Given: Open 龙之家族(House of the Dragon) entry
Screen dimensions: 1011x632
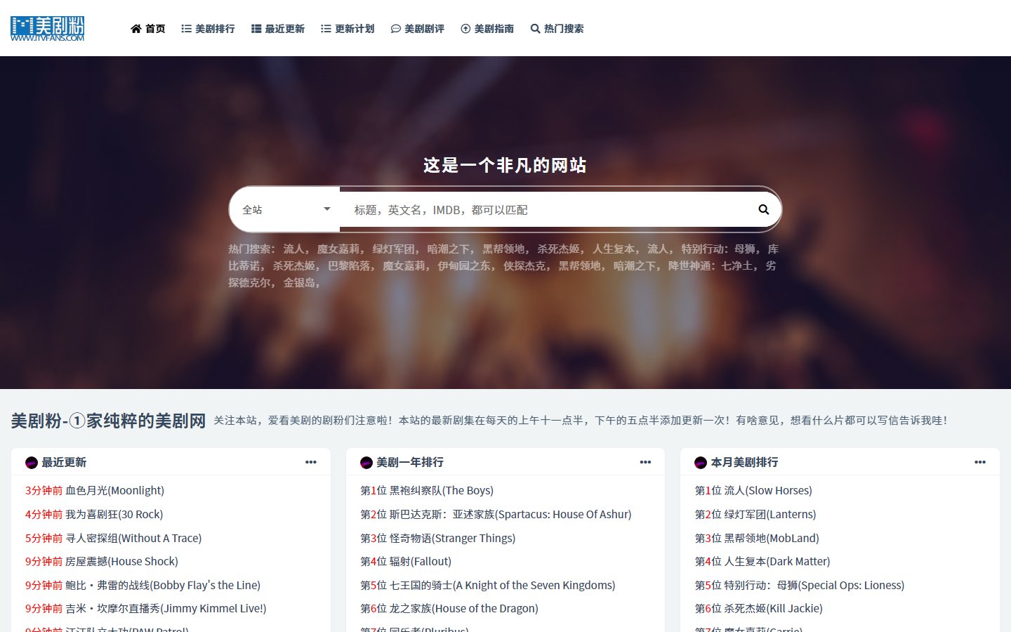Looking at the screenshot, I should [463, 609].
